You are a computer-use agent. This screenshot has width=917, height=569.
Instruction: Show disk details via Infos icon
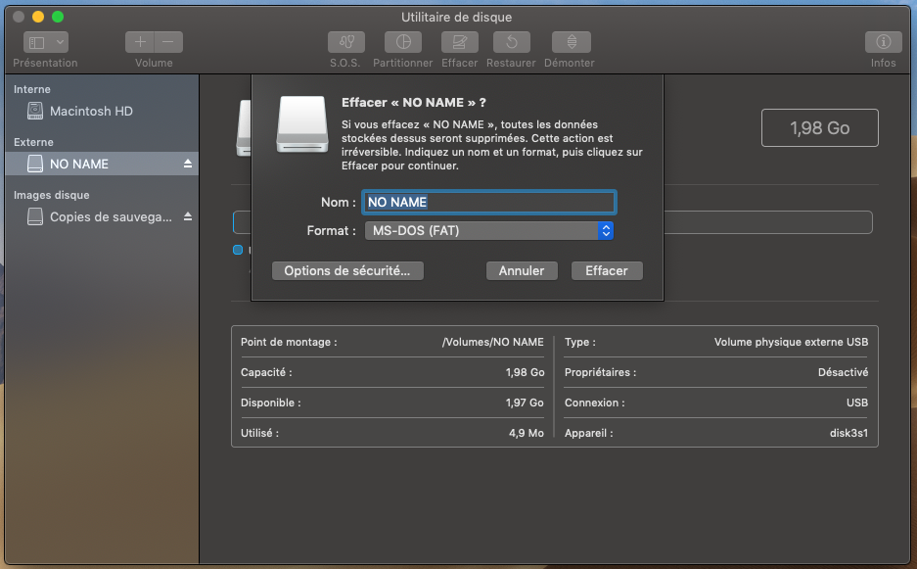[x=883, y=42]
